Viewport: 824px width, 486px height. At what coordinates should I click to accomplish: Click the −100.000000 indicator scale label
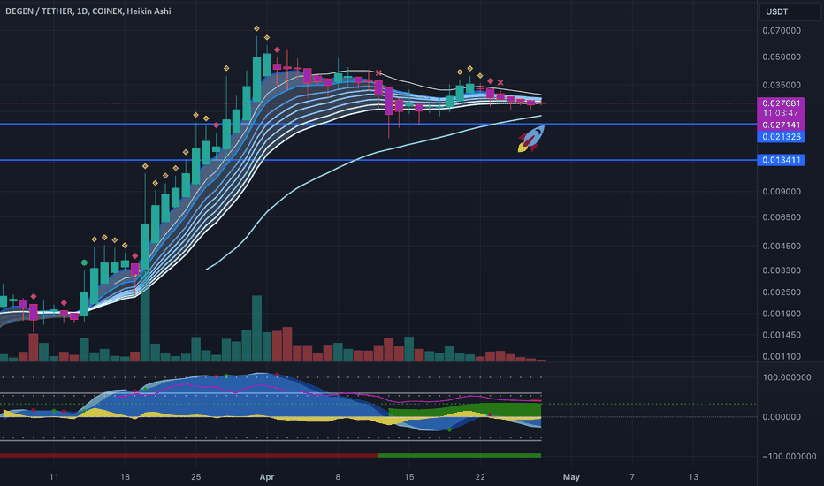[790, 456]
